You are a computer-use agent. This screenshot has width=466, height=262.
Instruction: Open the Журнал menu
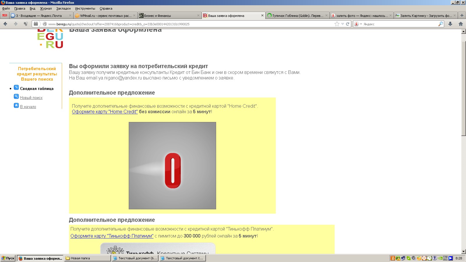[x=46, y=8]
